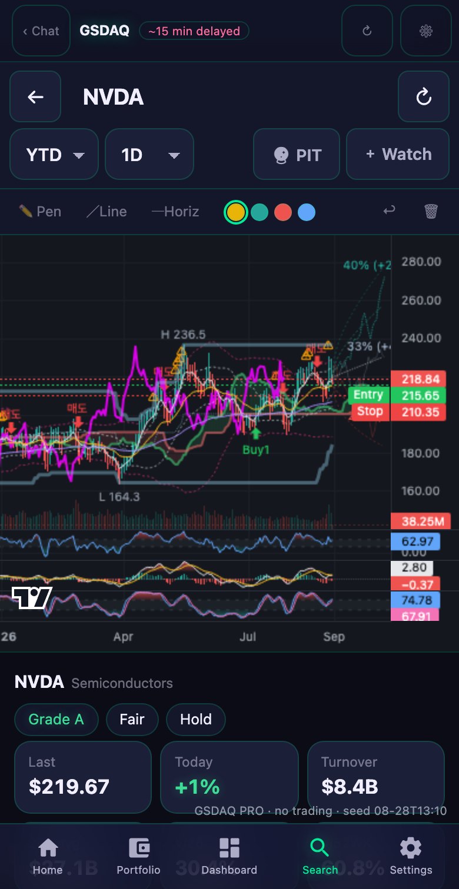Click the H 236.5 high label

[184, 335]
